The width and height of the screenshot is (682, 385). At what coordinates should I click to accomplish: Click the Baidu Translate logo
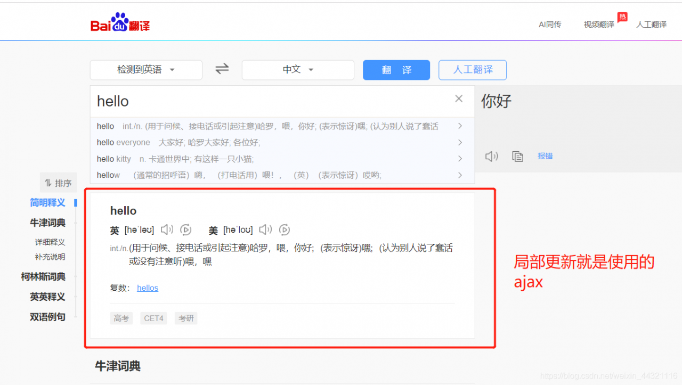(119, 21)
